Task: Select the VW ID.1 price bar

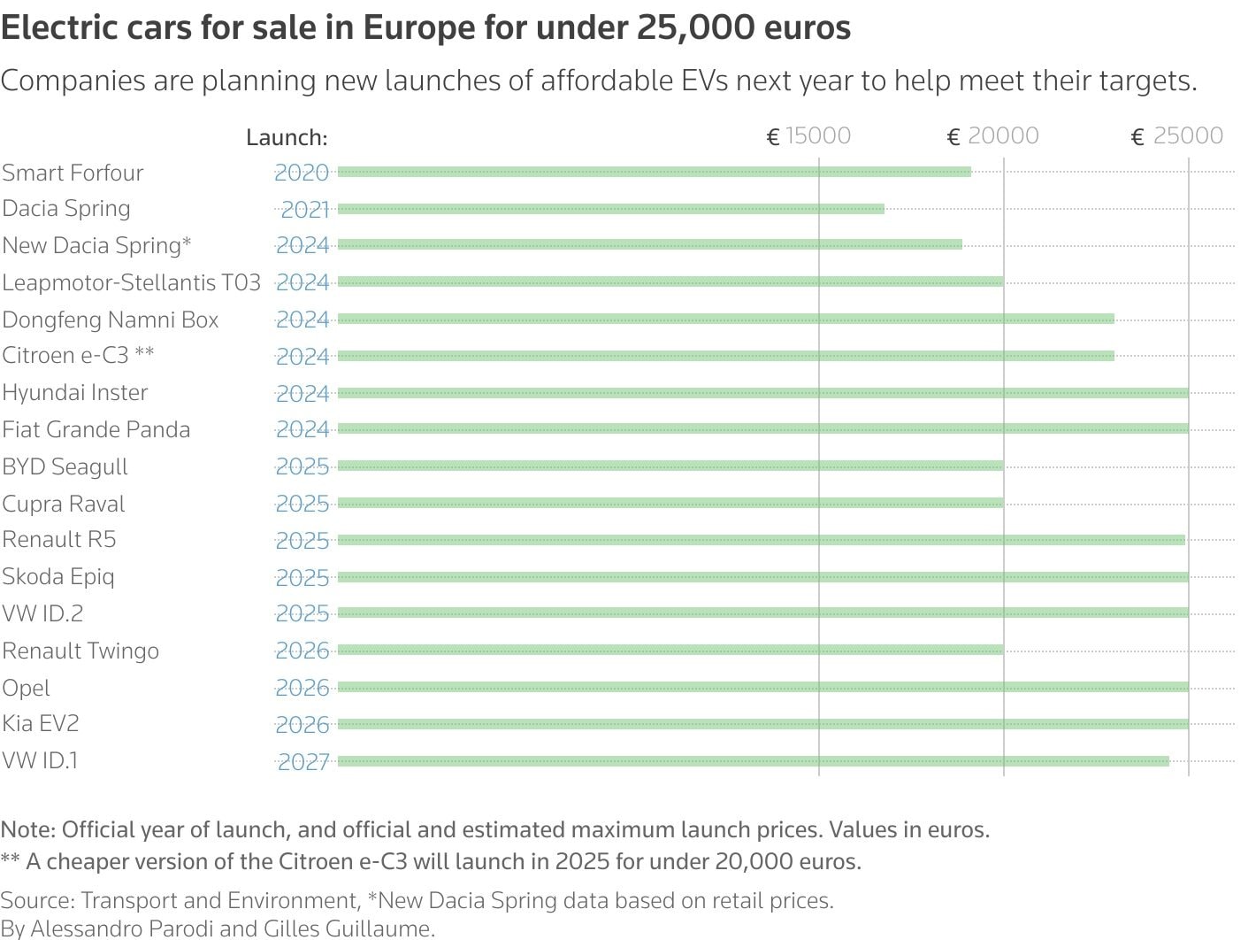Action: click(753, 761)
